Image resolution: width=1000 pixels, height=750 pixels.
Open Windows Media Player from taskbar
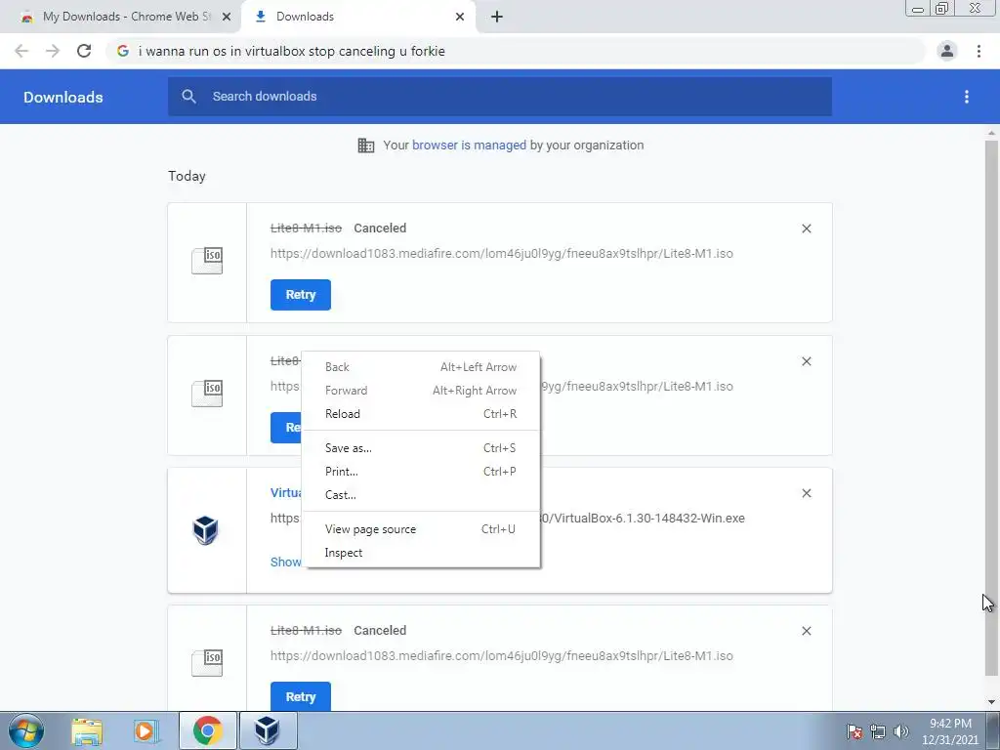pos(146,731)
